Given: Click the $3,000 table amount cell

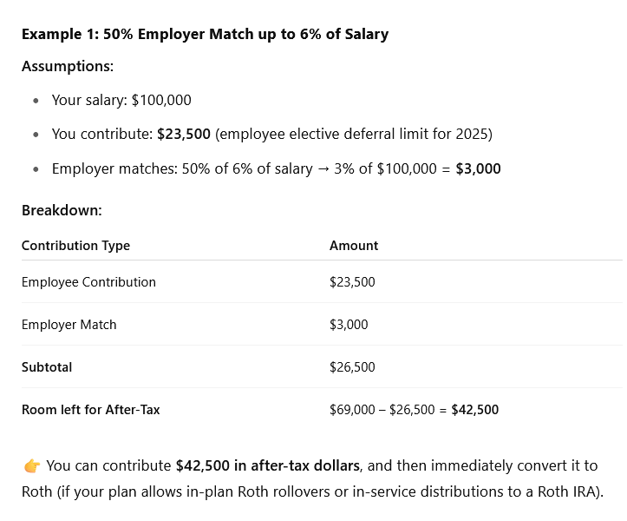Looking at the screenshot, I should [349, 325].
